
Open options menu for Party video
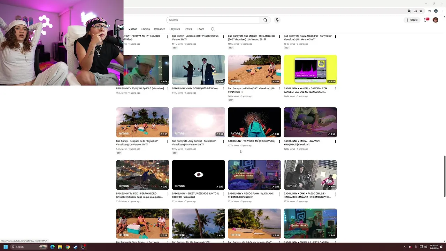336,36
